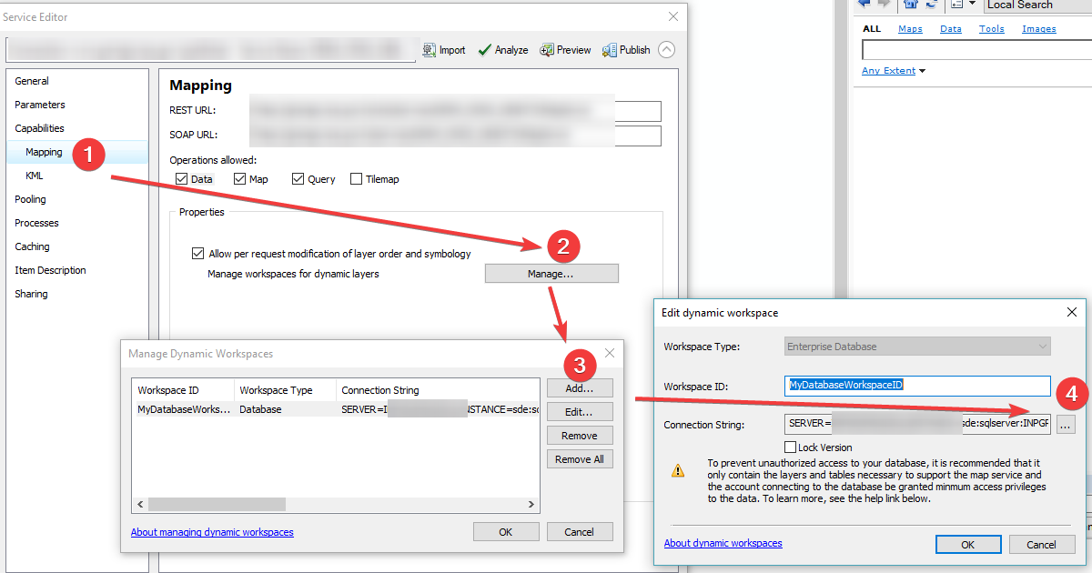Image resolution: width=1092 pixels, height=573 pixels.
Task: Click the Connection String input field
Action: click(x=917, y=424)
